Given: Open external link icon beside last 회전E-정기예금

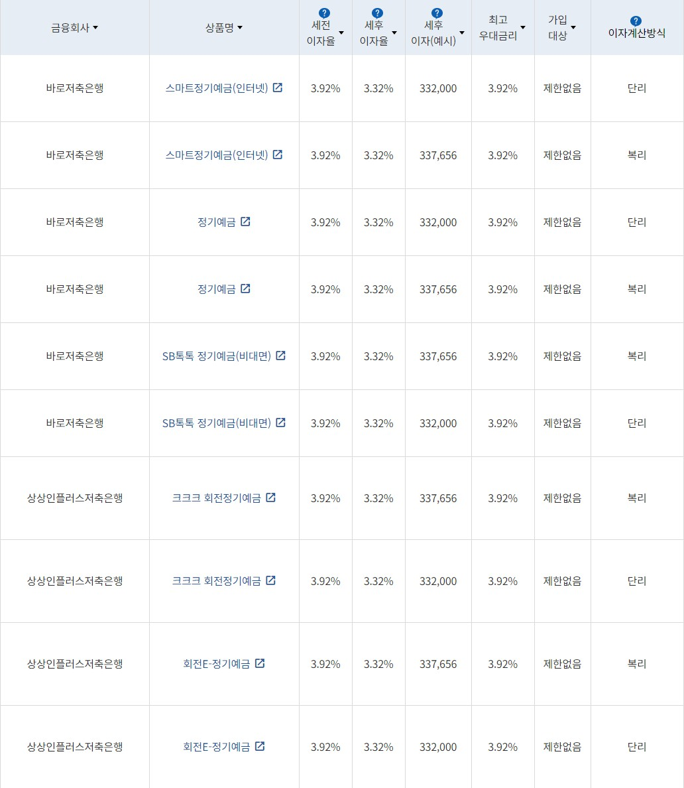Looking at the screenshot, I should [260, 746].
